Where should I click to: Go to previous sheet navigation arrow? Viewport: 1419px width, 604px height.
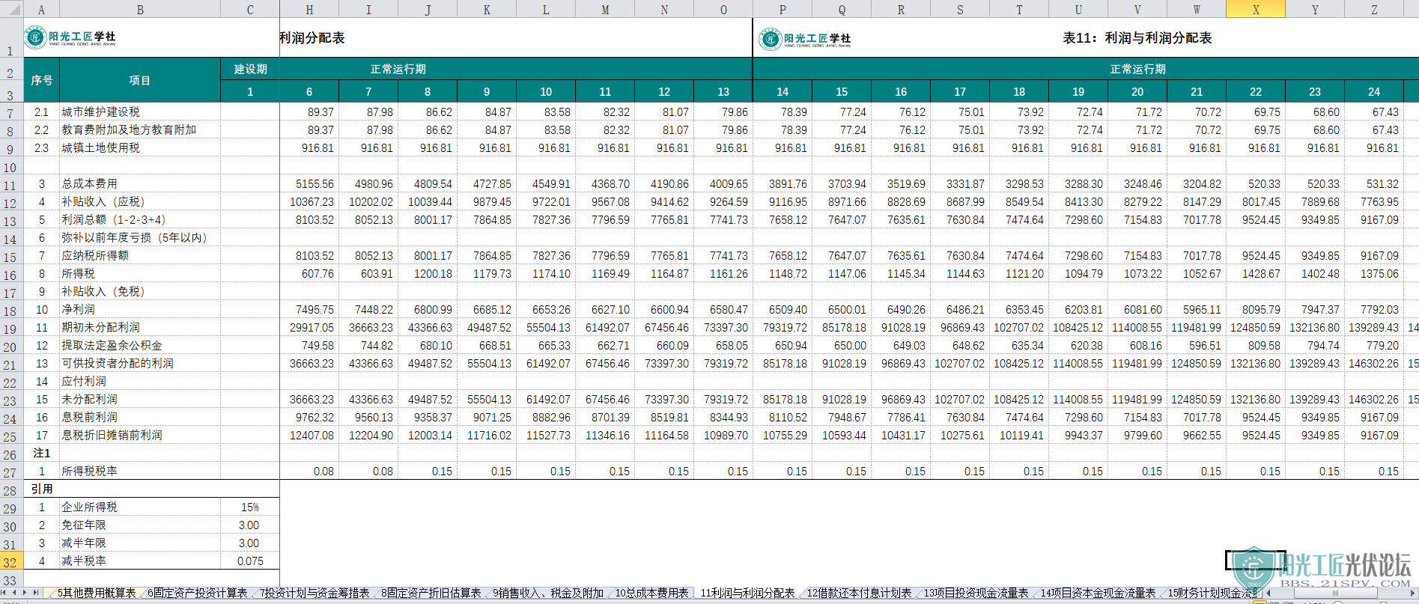16,593
